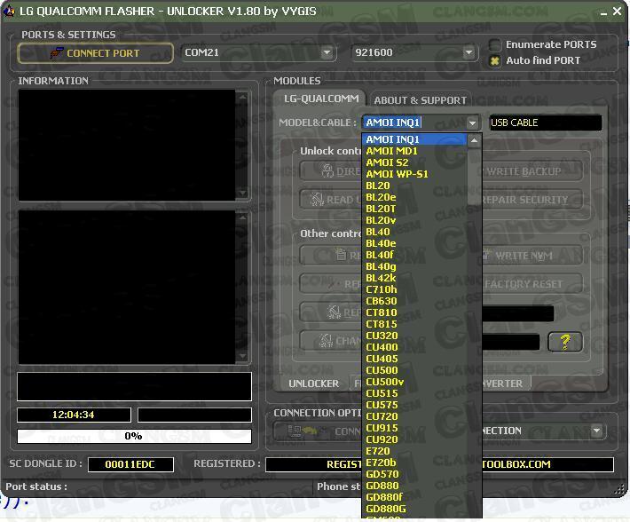Select CU920 in the model list
This screenshot has width=630, height=522.
point(414,439)
